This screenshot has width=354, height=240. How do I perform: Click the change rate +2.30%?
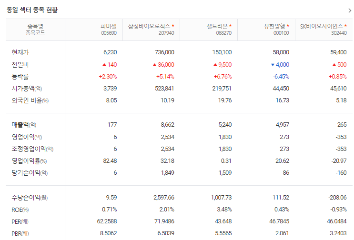[108, 77]
